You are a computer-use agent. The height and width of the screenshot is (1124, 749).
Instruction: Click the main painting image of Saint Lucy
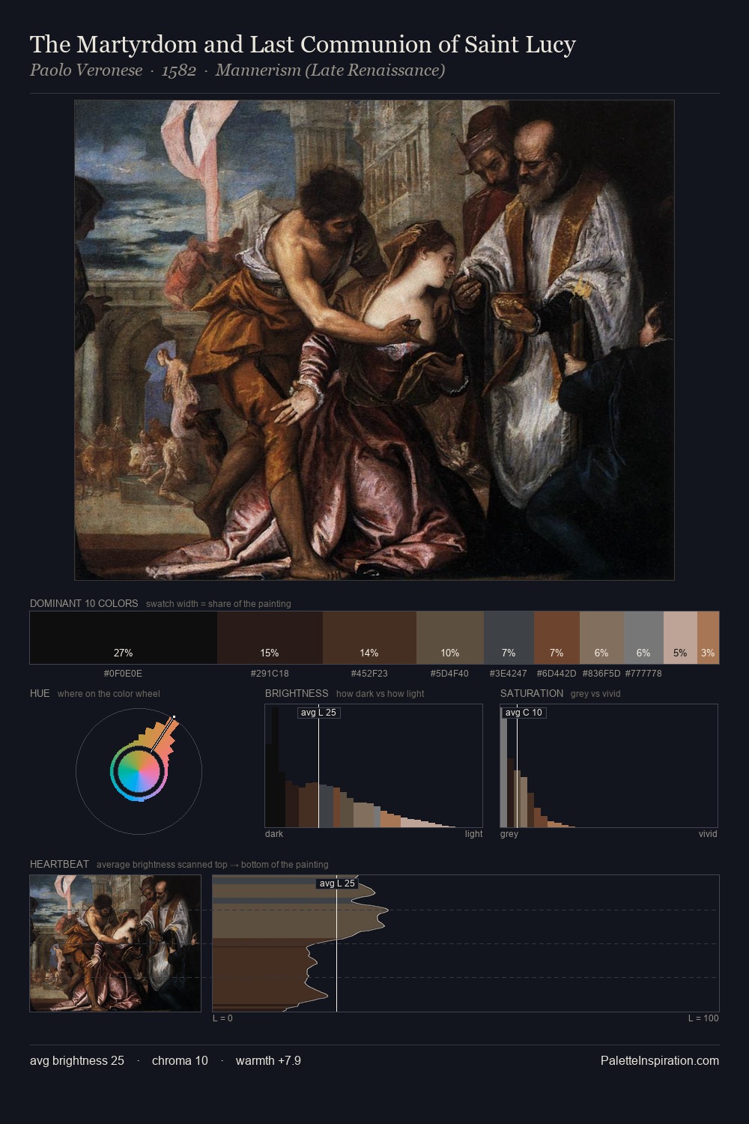374,340
